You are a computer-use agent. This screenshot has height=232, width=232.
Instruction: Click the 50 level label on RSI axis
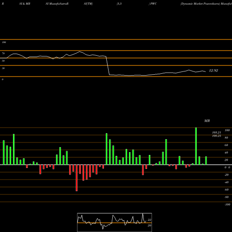pyautogui.click(x=3, y=61)
